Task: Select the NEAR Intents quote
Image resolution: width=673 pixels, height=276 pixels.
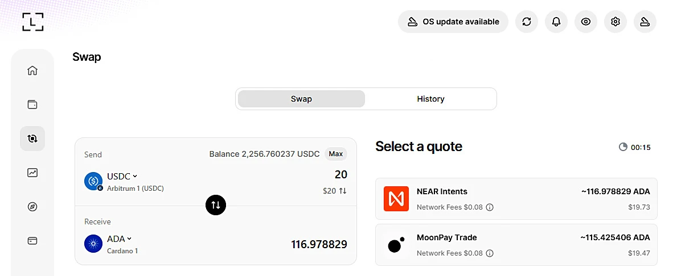Action: click(x=516, y=199)
